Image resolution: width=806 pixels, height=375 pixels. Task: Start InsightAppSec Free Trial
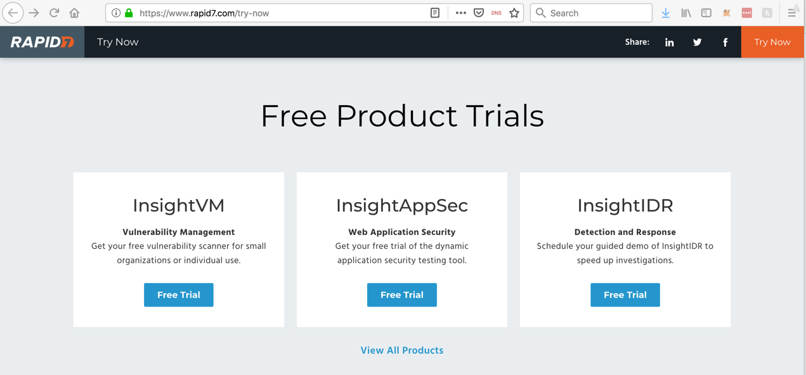tap(401, 295)
